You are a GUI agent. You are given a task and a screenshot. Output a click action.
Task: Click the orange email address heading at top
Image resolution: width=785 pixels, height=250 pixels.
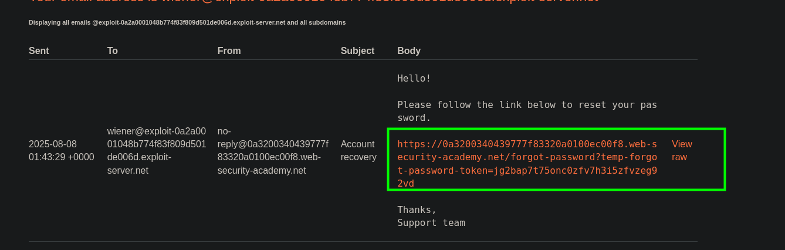313,2
